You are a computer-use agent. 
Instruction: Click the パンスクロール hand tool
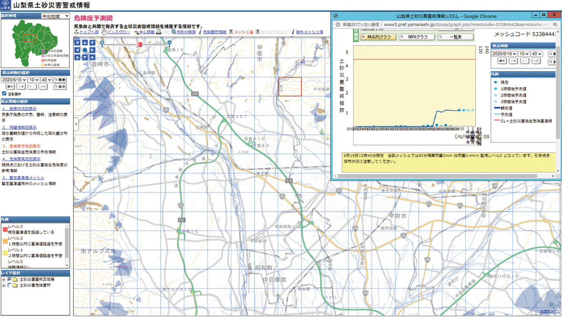coord(116,32)
